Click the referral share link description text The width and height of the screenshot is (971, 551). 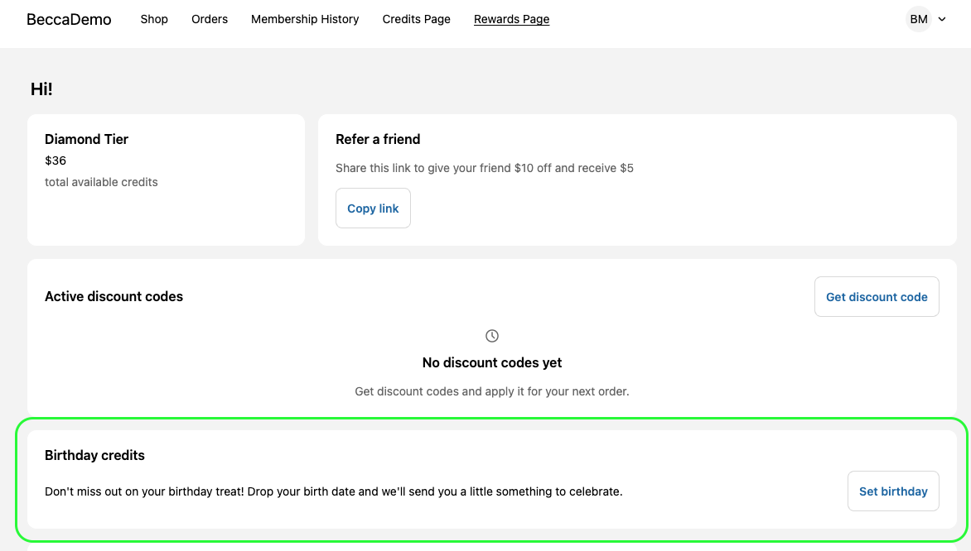pyautogui.click(x=484, y=168)
